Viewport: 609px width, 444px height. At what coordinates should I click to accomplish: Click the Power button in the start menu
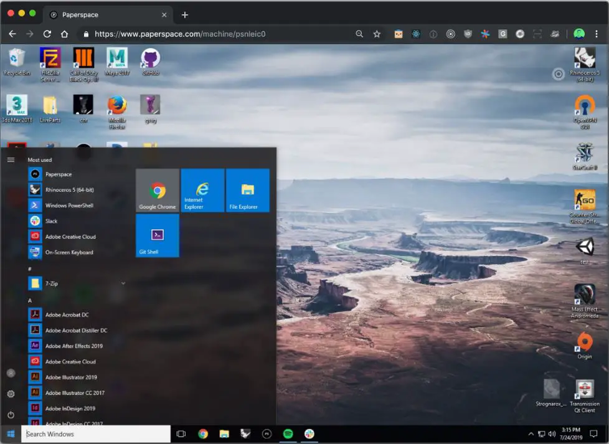click(11, 415)
